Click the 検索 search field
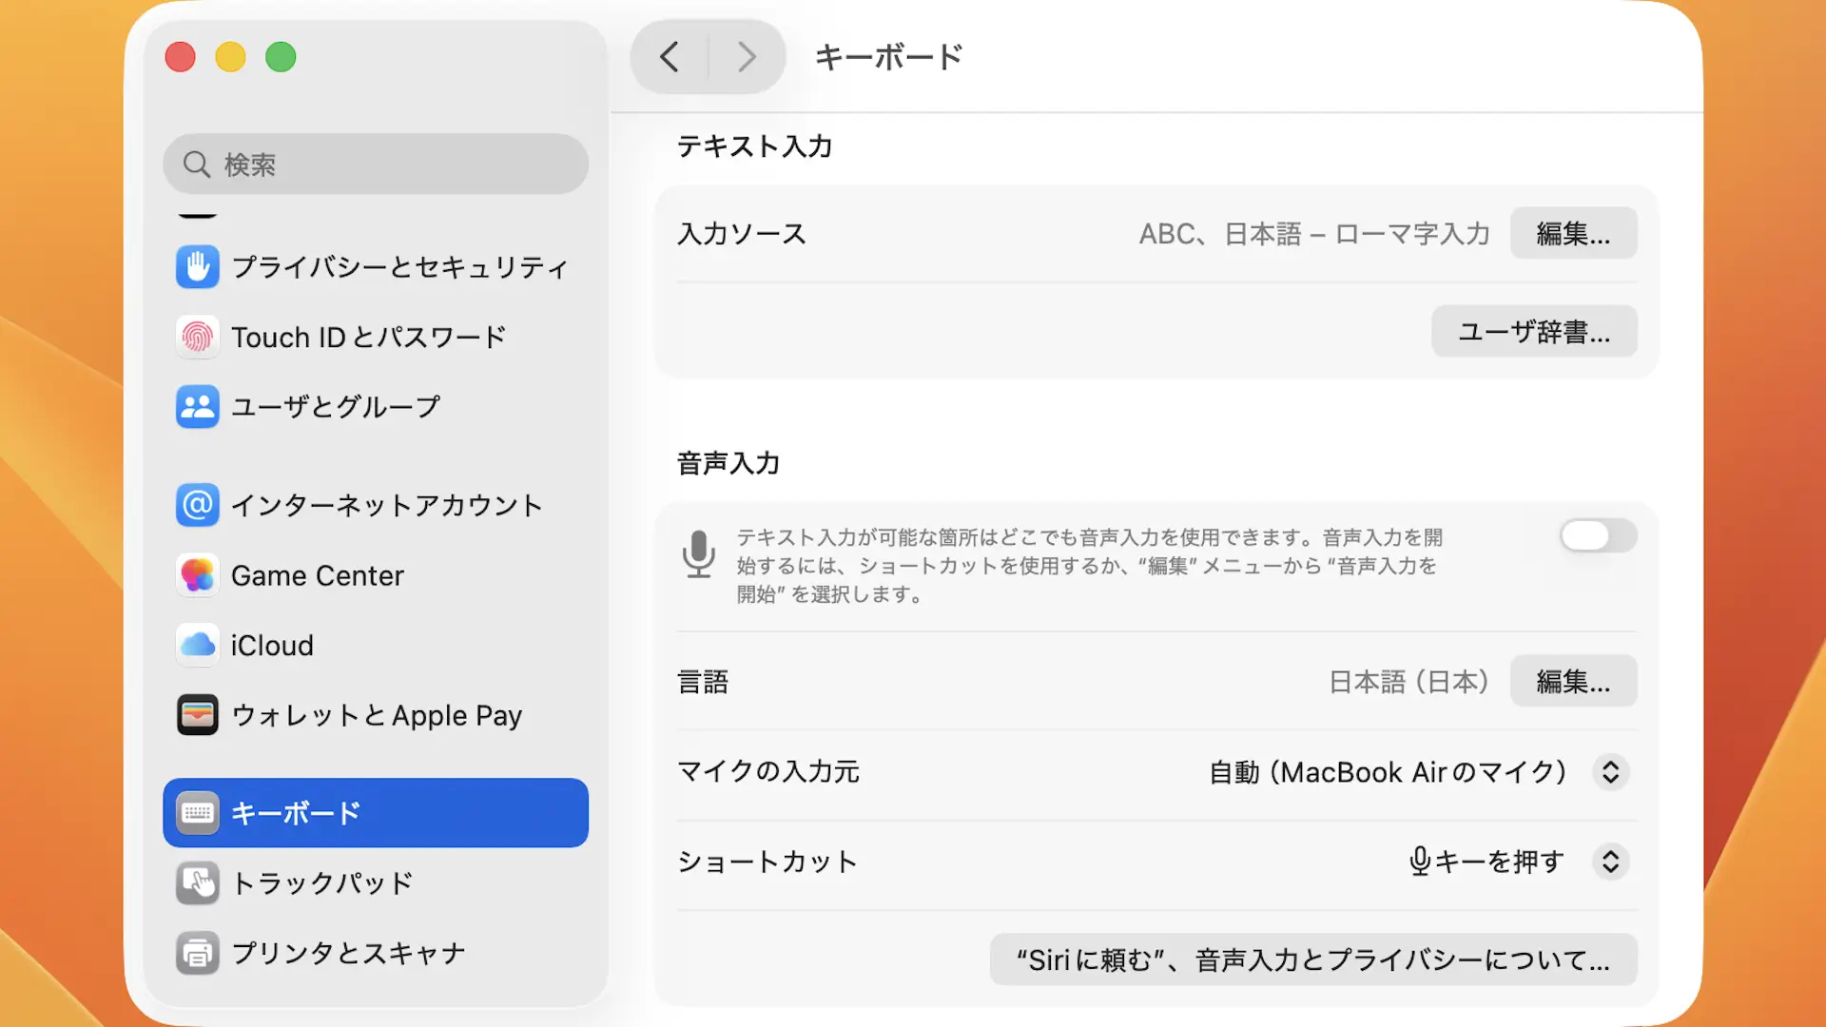The height and width of the screenshot is (1027, 1826). [376, 165]
